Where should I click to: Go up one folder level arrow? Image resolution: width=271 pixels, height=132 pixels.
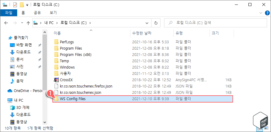[x=28, y=23]
